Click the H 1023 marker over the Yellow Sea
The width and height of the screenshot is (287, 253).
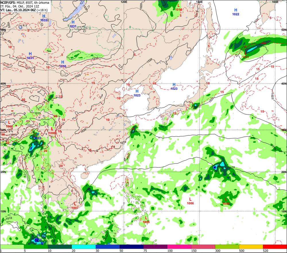pos(137,93)
